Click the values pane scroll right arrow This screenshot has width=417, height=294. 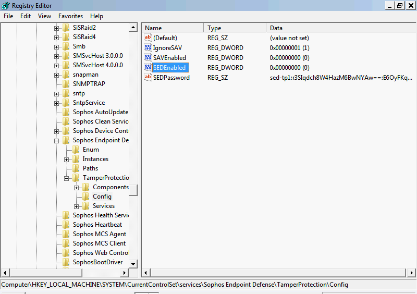click(411, 273)
